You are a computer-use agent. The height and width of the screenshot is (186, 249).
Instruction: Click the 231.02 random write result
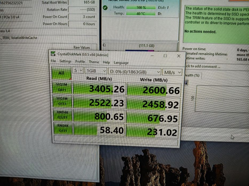[x=152, y=132]
